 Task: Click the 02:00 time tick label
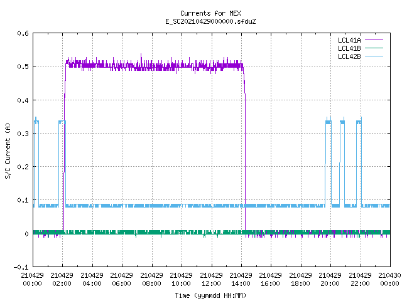pyautogui.click(x=62, y=283)
